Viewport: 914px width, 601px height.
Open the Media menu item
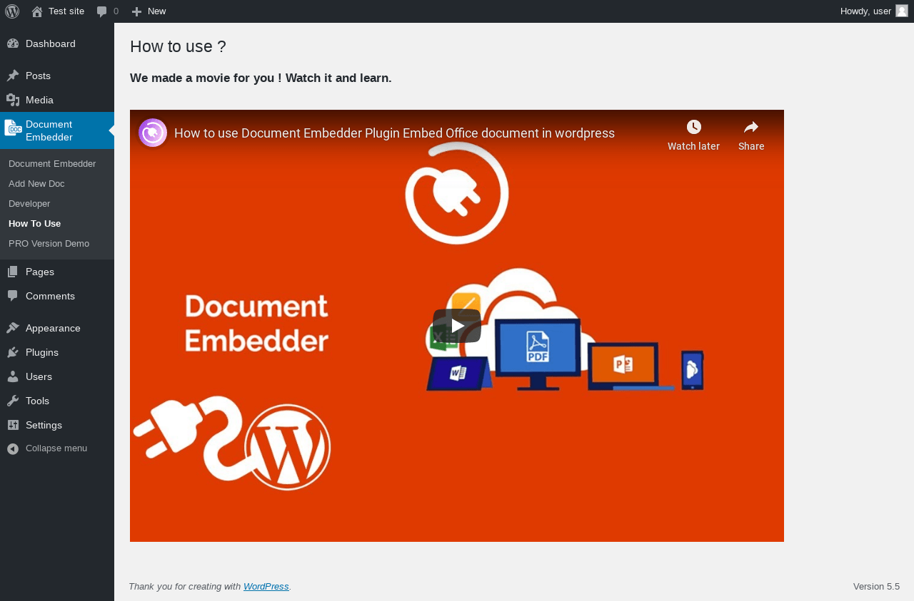[x=57, y=100]
